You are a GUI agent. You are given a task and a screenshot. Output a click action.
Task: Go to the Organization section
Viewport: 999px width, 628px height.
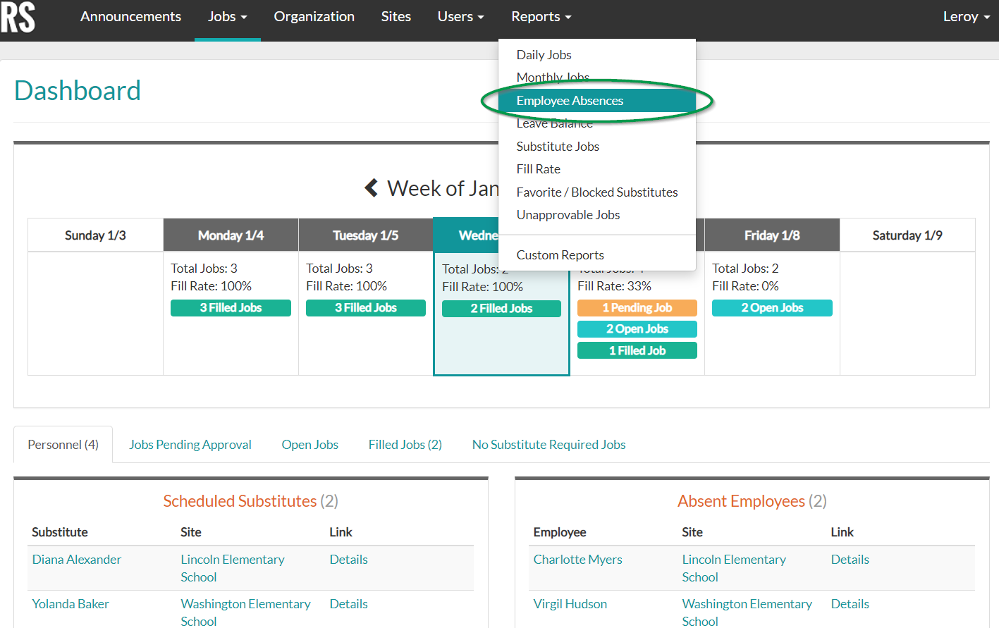314,16
